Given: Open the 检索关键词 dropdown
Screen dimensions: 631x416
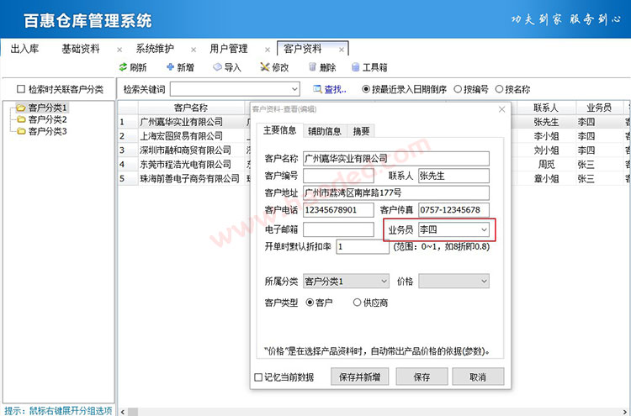Looking at the screenshot, I should point(295,89).
